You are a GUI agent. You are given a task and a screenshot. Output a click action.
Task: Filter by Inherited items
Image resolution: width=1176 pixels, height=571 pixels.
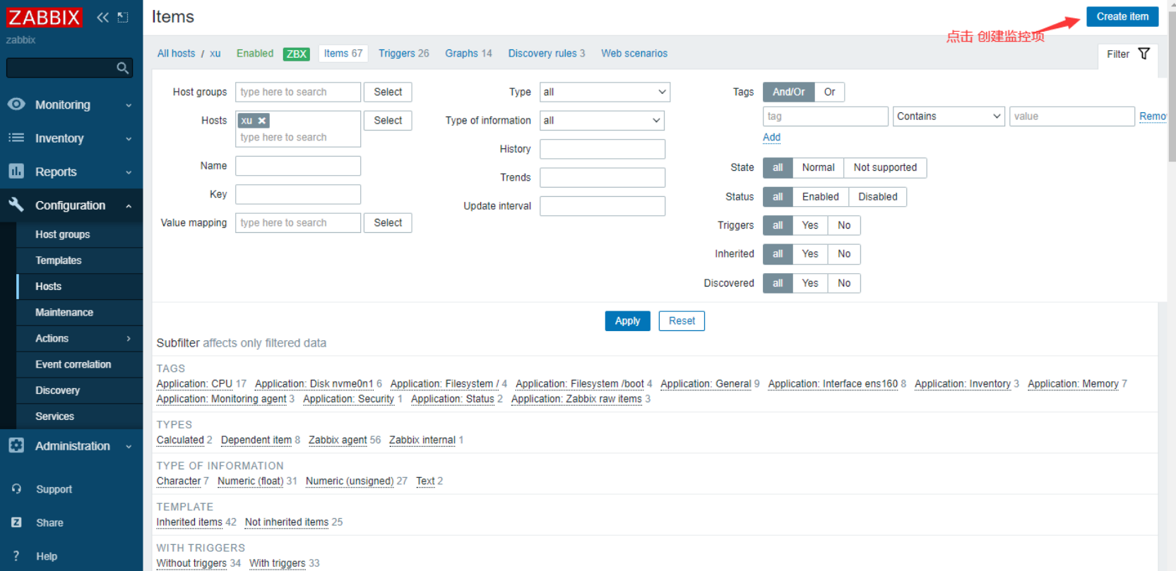coord(189,522)
